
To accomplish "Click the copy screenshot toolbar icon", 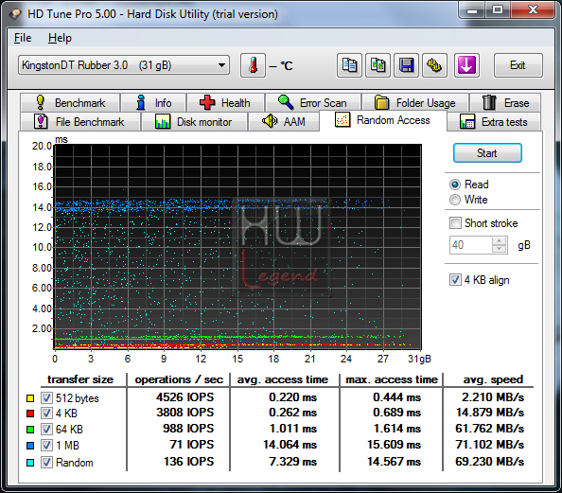I will coord(378,65).
